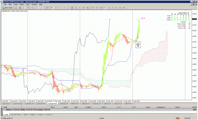Sort trades by the Order column header
This screenshot has width=198, height=120.
coord(12,107)
